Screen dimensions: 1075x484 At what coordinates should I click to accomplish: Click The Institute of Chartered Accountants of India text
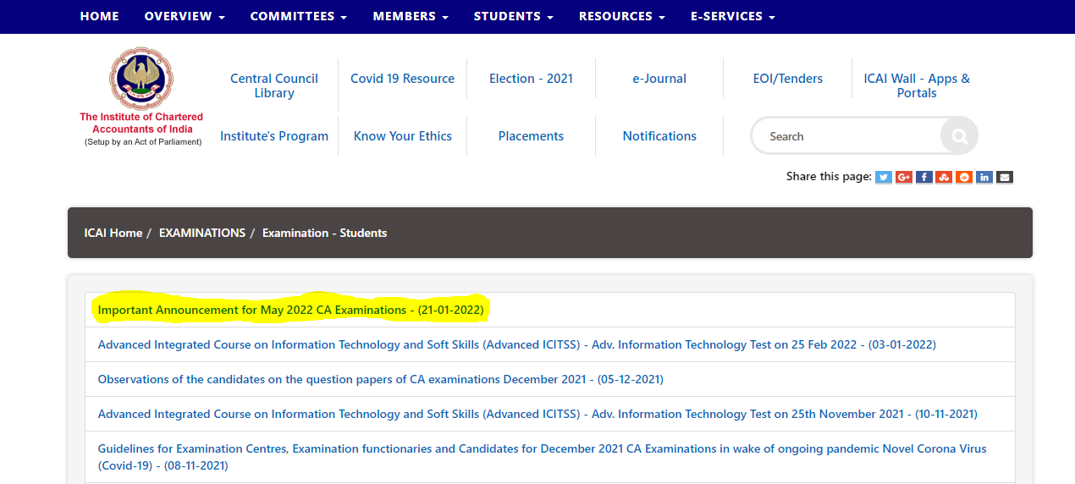142,123
